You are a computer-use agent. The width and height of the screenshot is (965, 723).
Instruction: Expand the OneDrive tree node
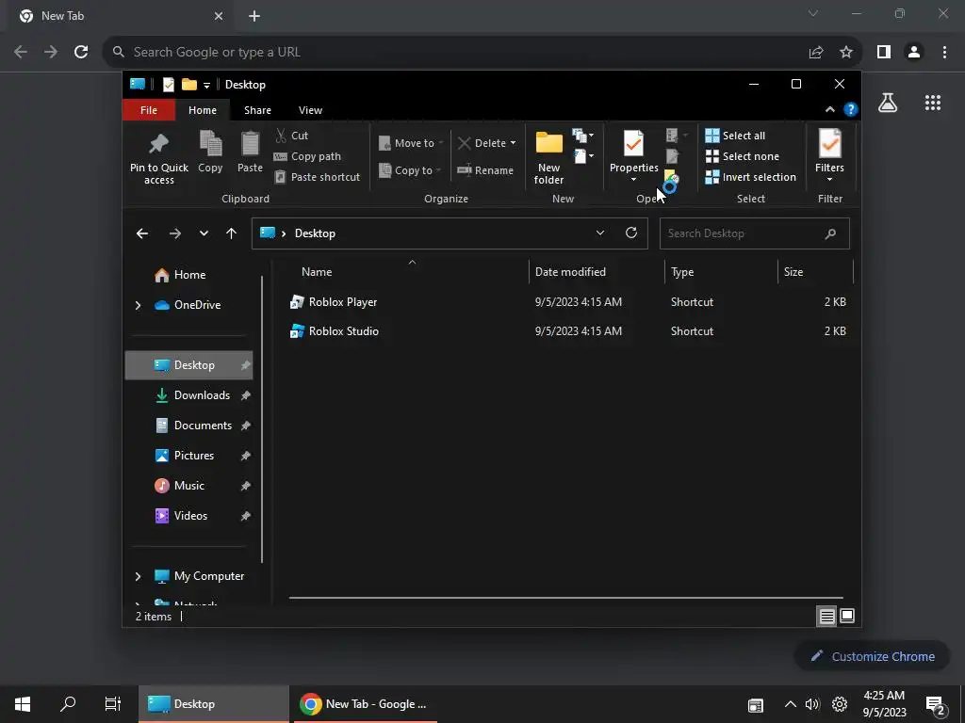pos(138,305)
